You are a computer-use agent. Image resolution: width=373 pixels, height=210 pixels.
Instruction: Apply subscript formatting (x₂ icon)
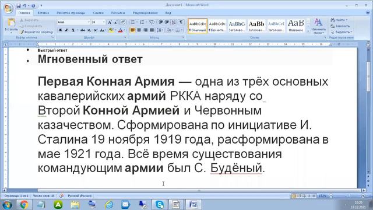coord(89,30)
